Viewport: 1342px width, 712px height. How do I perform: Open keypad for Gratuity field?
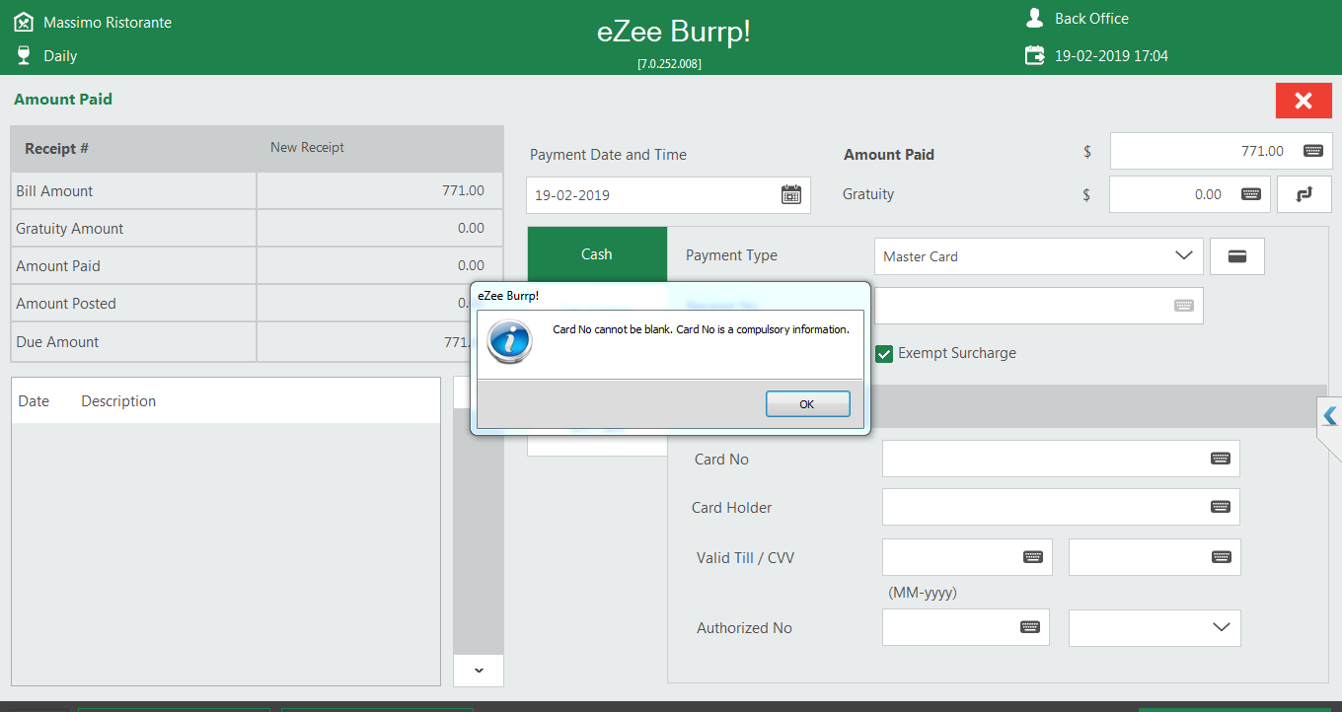point(1250,194)
